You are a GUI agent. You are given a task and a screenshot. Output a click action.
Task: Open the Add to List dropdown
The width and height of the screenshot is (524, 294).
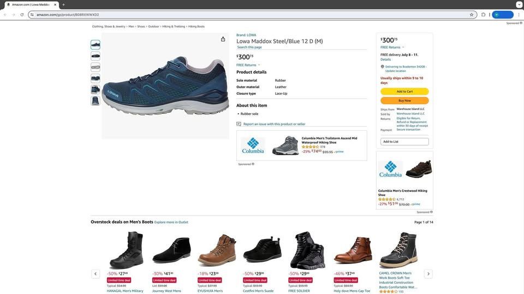404,142
